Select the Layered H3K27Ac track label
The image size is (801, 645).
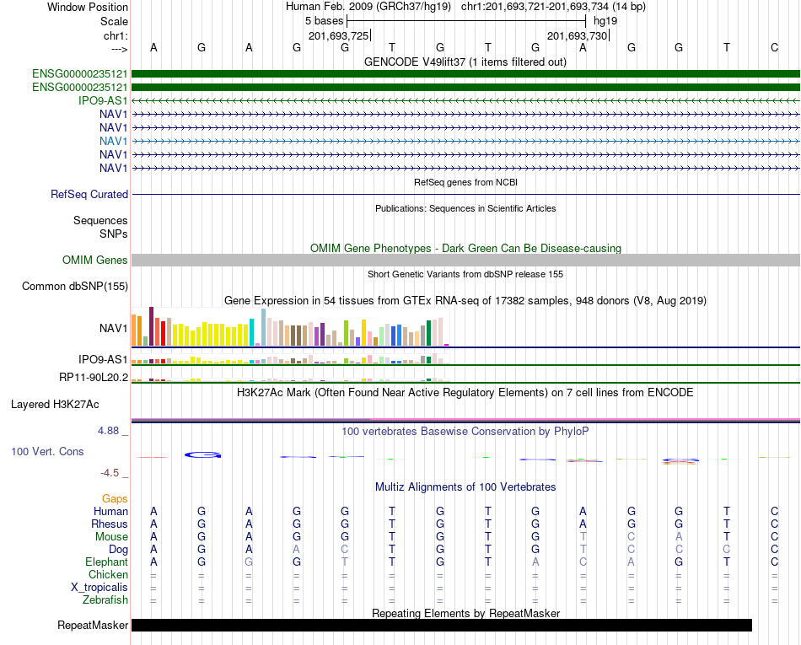click(55, 405)
